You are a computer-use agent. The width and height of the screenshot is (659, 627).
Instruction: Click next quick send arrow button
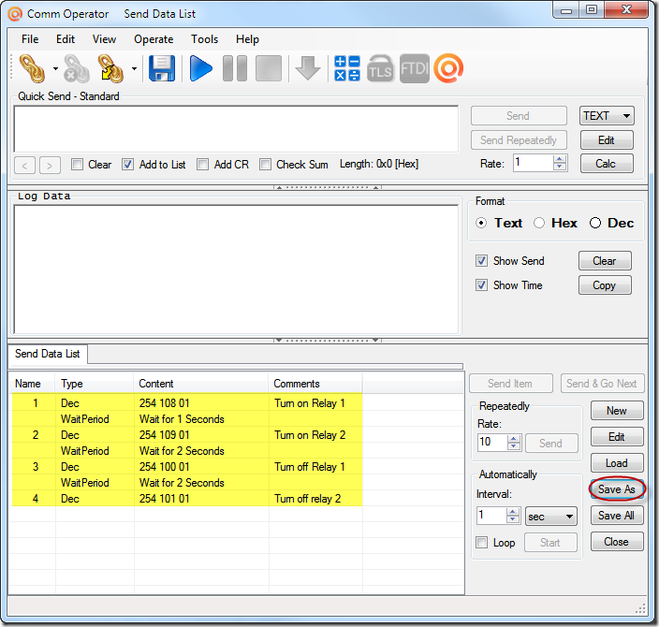coord(50,165)
